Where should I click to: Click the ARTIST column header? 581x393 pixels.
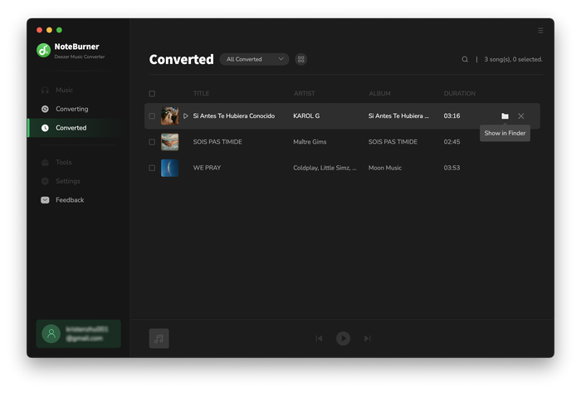[305, 93]
